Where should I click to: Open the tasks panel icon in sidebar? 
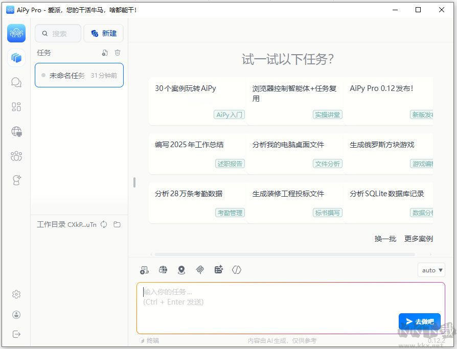[16, 58]
